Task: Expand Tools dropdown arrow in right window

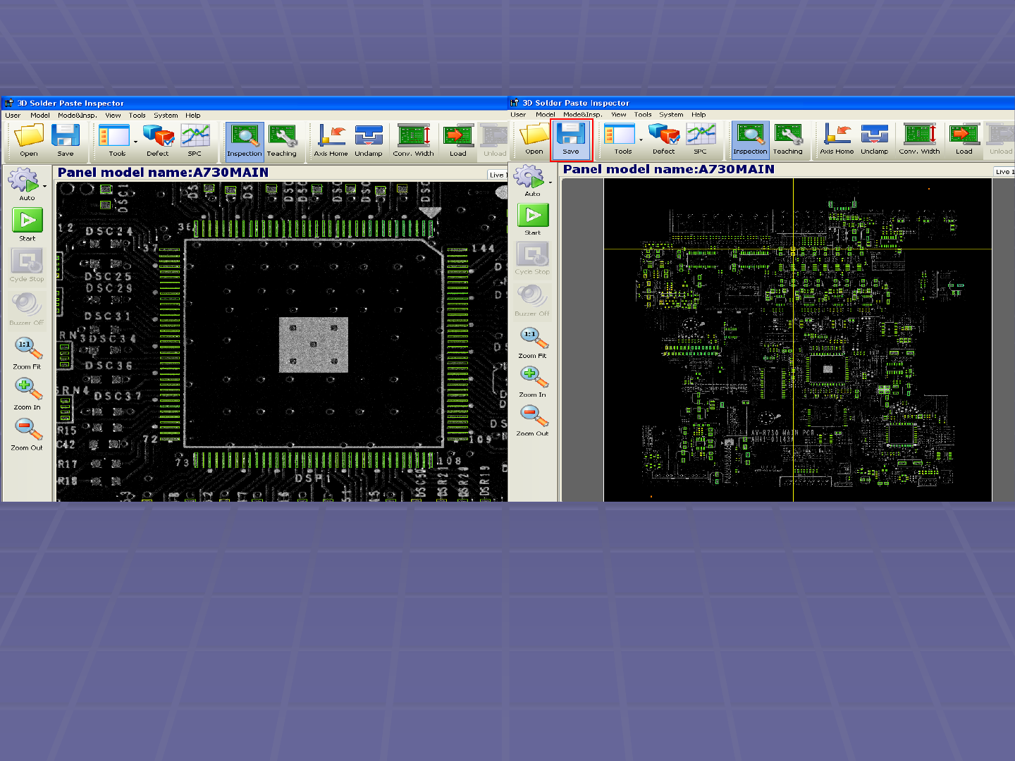Action: tap(641, 140)
